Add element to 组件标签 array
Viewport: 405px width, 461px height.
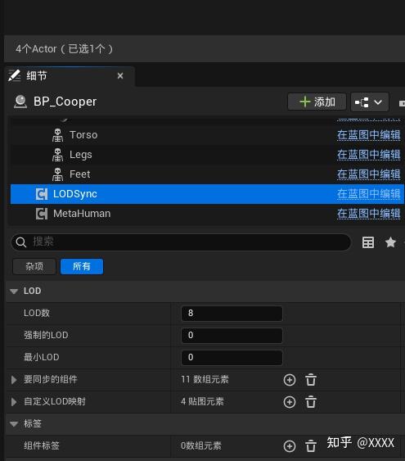290,445
